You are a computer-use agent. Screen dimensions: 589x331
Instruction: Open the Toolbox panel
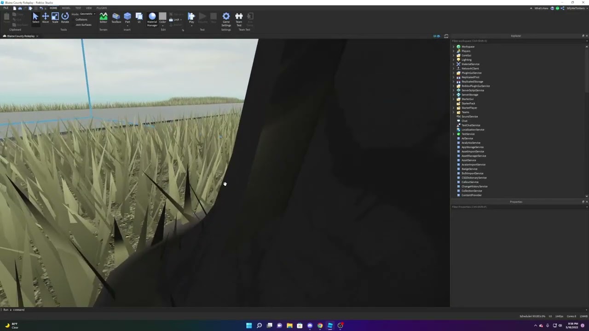(x=116, y=18)
